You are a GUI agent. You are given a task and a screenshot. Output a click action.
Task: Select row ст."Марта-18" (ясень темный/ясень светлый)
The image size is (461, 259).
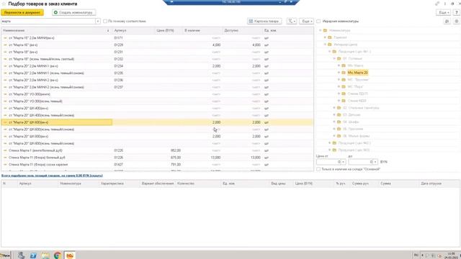pos(157,59)
